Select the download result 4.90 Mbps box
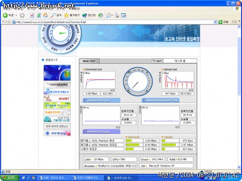Viewport: 242px width, 181px height. [91, 94]
